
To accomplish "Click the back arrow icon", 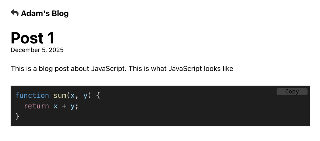I will 14,13.
